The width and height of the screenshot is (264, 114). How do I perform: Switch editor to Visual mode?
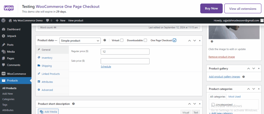[186, 112]
